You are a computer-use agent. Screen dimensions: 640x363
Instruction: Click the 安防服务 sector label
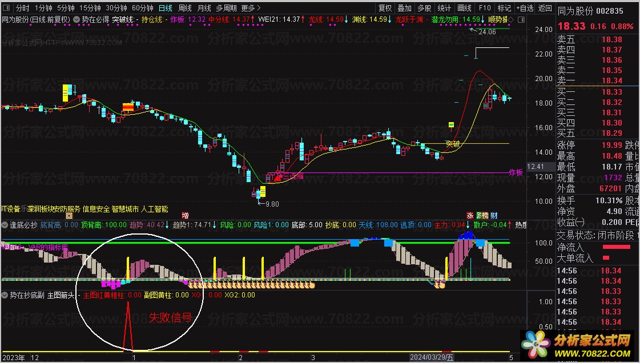tap(68, 209)
